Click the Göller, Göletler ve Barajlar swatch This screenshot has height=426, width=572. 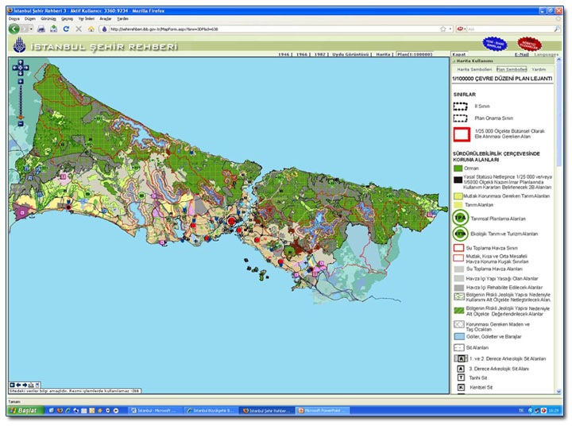pyautogui.click(x=459, y=336)
